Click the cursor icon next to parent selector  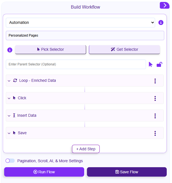click(x=151, y=64)
